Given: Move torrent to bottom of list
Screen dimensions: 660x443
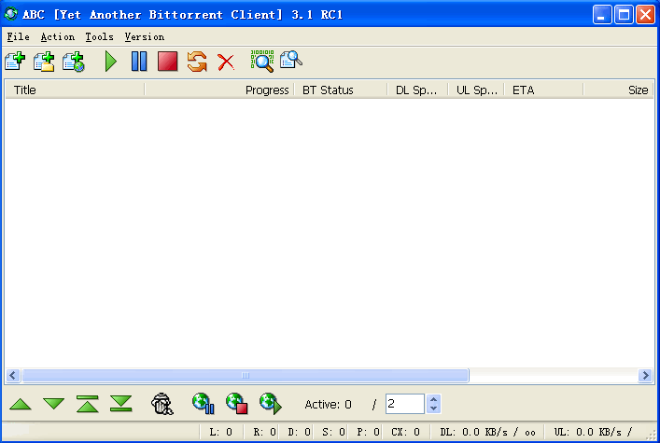Looking at the screenshot, I should pyautogui.click(x=121, y=404).
